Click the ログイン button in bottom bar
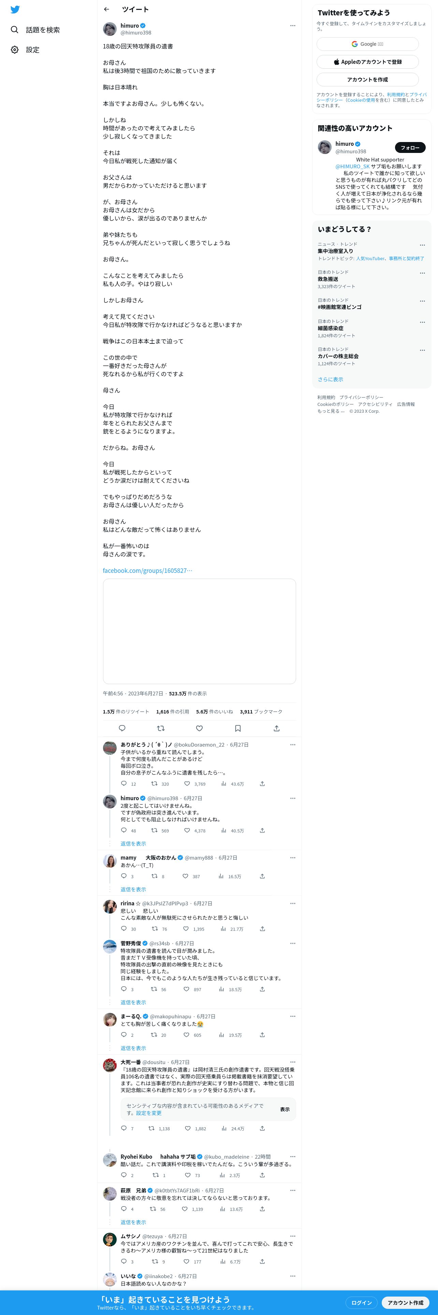 (x=362, y=1302)
